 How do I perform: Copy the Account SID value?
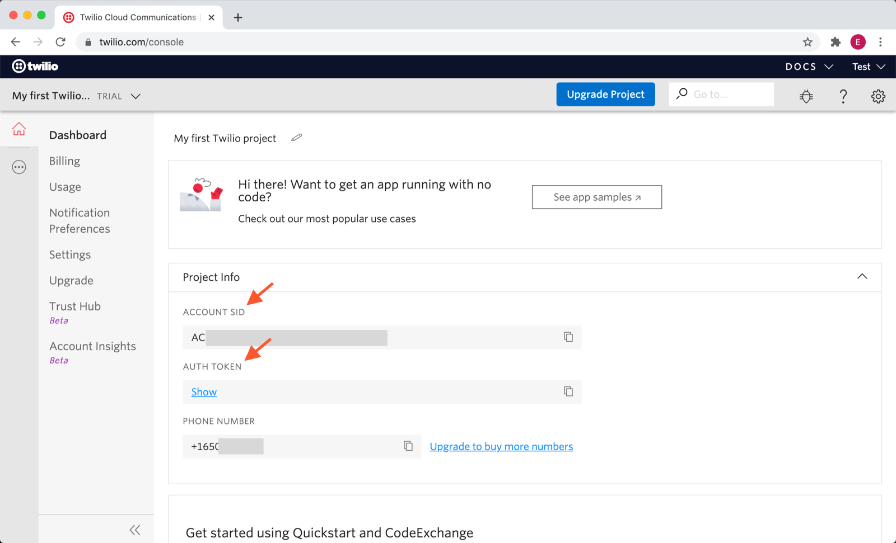[x=568, y=337]
